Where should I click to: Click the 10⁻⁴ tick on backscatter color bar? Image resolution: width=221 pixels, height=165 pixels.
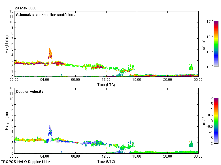pyautogui.click(x=210, y=22)
